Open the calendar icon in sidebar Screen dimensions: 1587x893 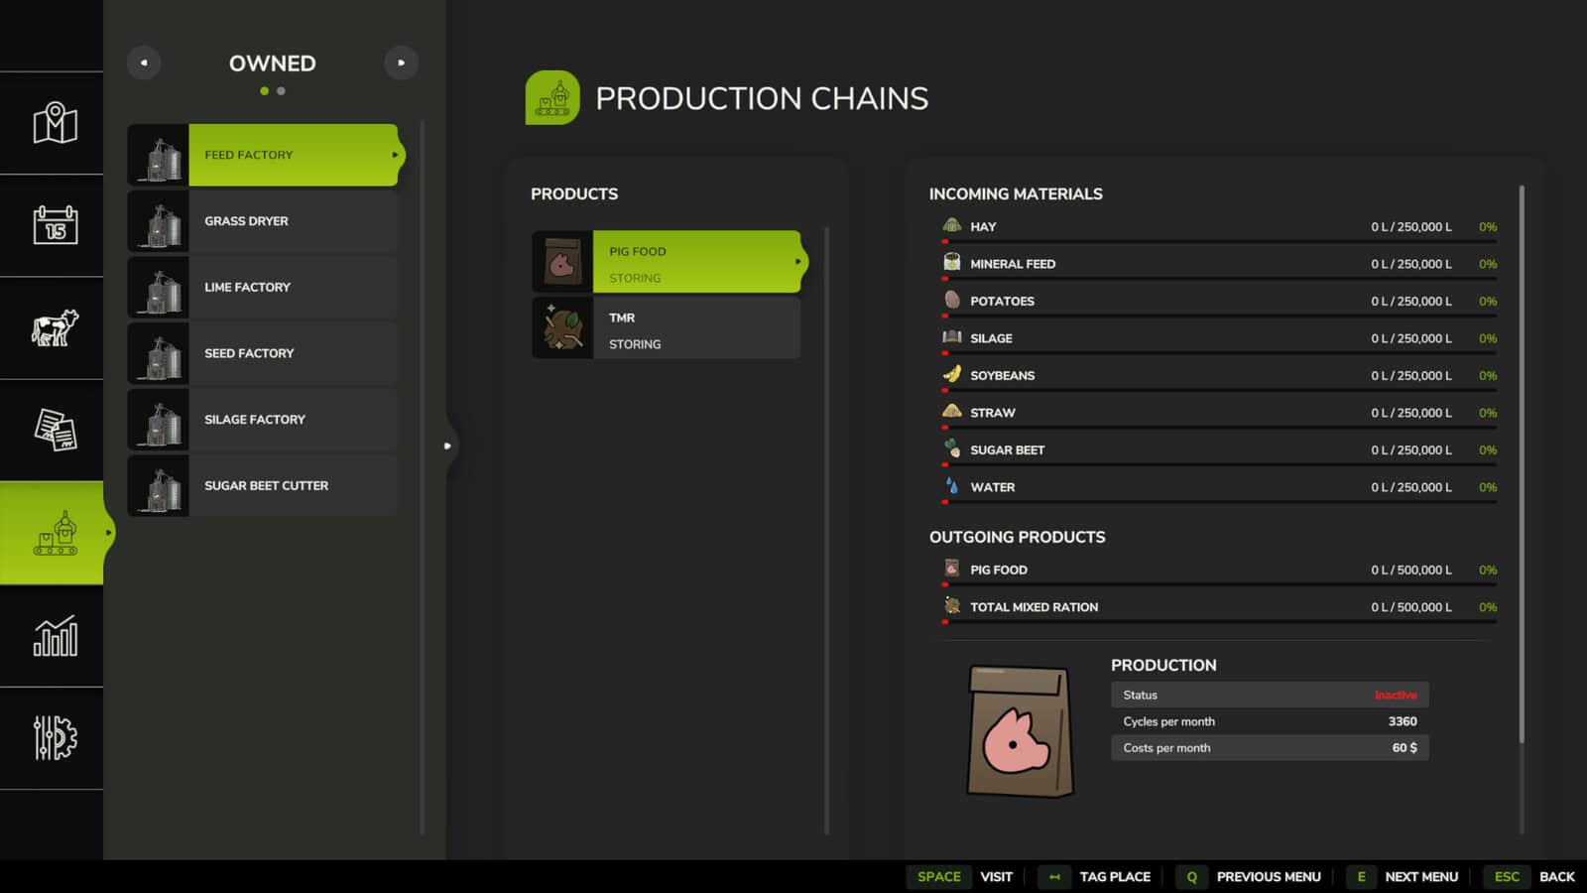(55, 225)
